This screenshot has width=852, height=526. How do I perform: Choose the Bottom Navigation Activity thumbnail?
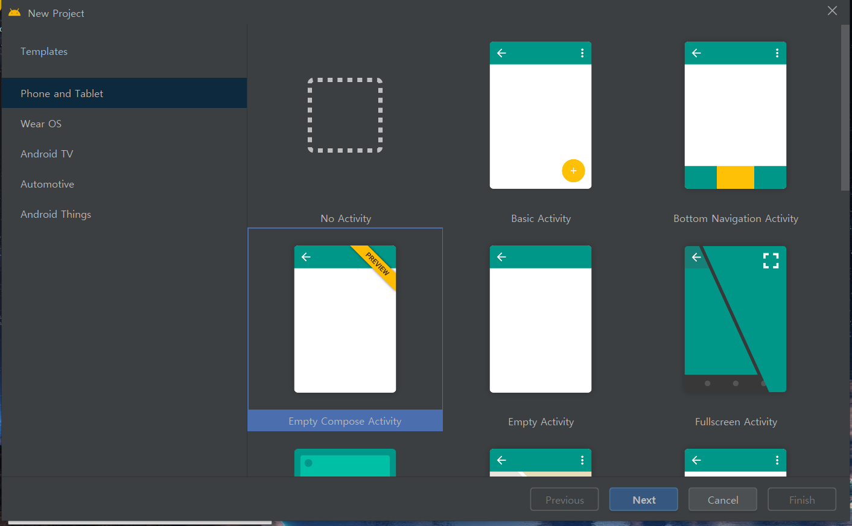click(x=736, y=115)
